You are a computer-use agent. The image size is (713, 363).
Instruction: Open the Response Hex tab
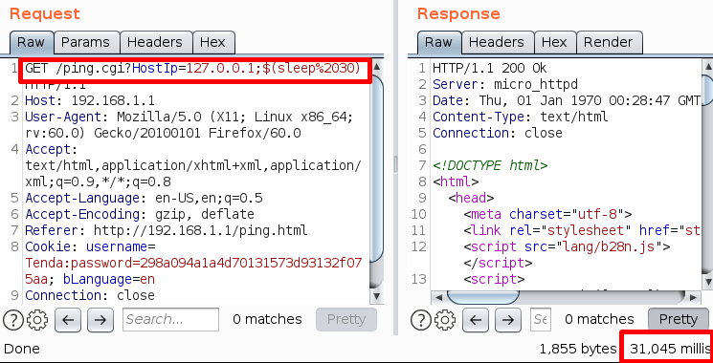tap(554, 43)
